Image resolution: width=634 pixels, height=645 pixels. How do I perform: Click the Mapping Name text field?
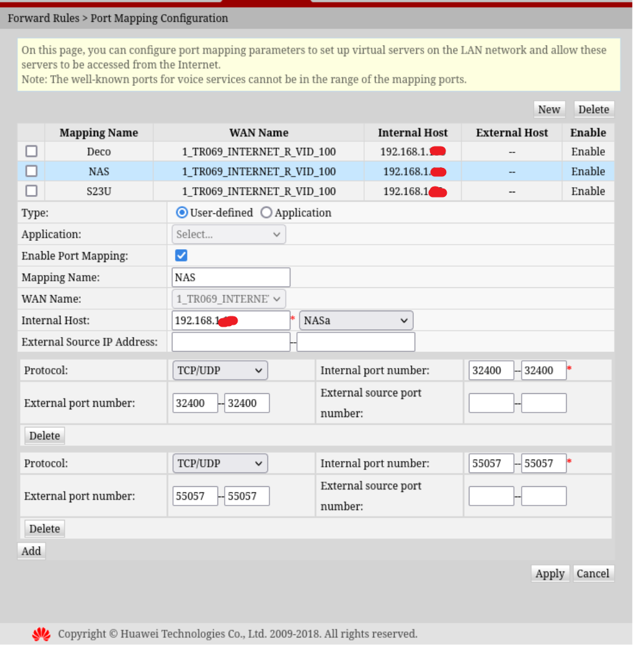[231, 278]
